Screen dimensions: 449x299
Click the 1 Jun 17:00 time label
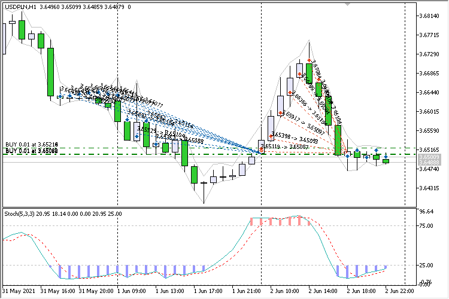pyautogui.click(x=208, y=291)
